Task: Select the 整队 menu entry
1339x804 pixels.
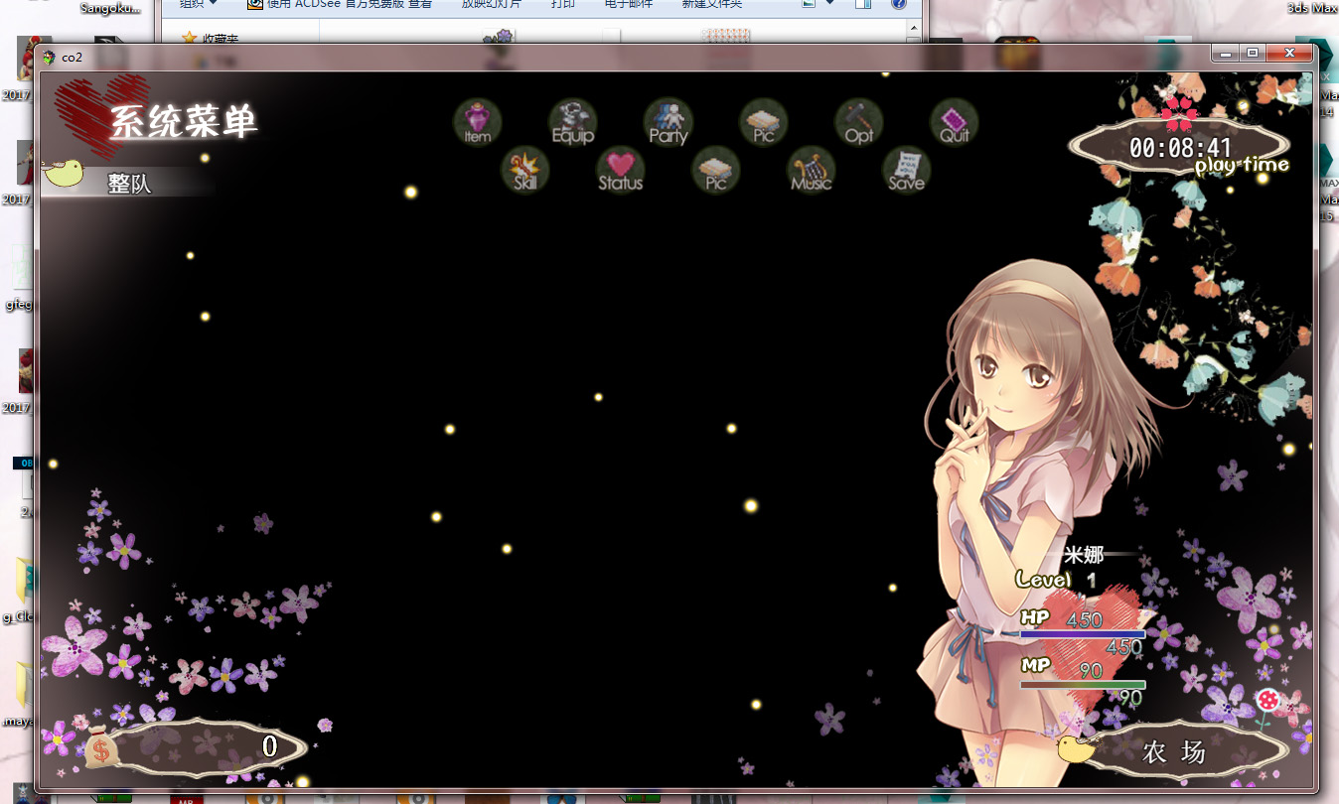Action: point(129,183)
